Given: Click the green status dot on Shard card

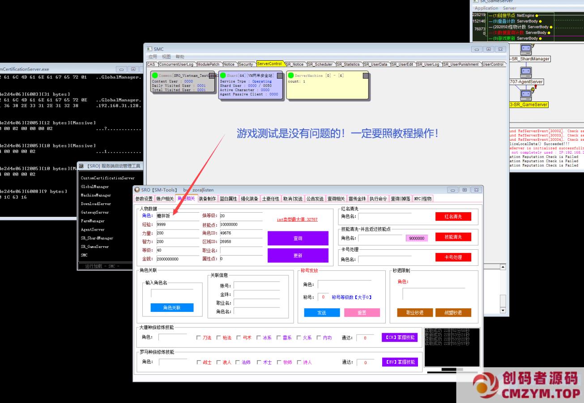Looking at the screenshot, I should point(223,76).
